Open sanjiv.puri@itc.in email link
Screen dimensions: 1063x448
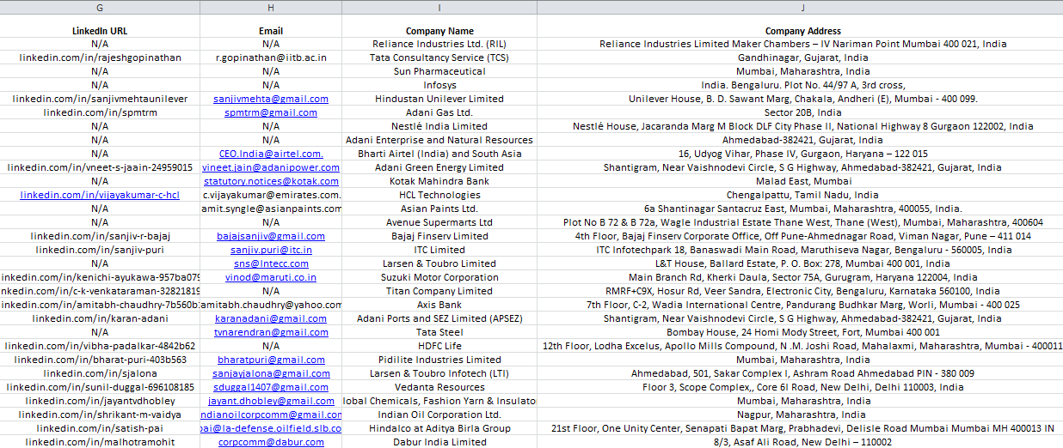pos(271,250)
